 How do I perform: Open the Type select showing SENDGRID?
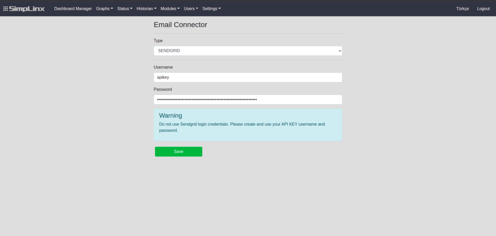(x=248, y=50)
